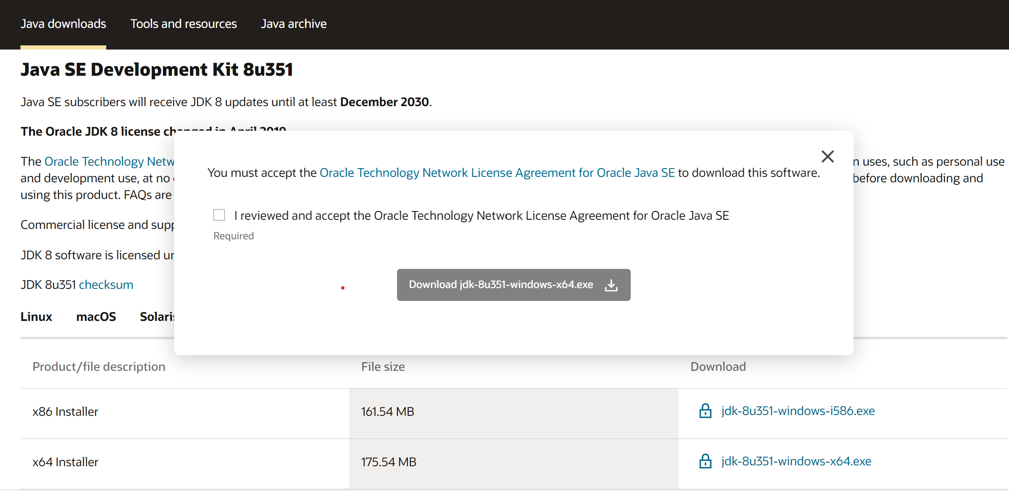Click the download arrow icon in button
Viewport: 1009px width, 492px height.
coord(611,285)
